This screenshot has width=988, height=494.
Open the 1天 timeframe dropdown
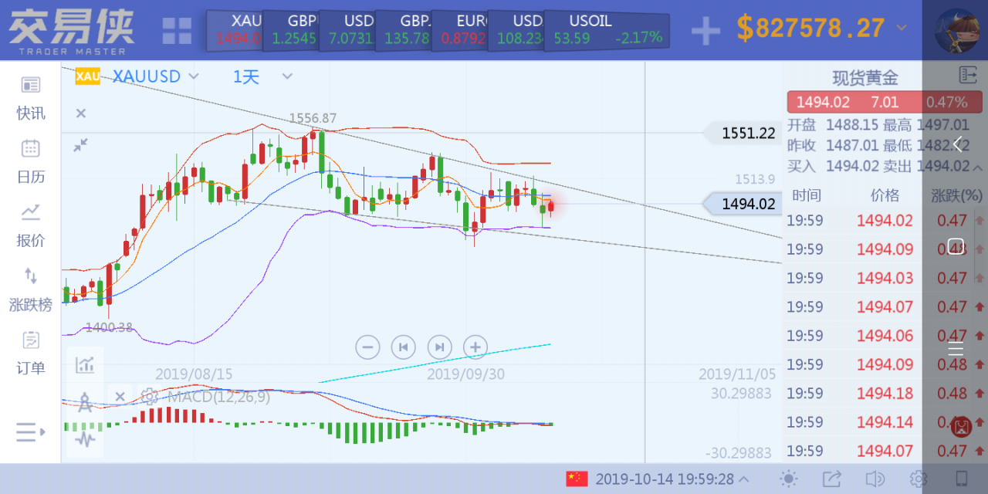[x=287, y=76]
